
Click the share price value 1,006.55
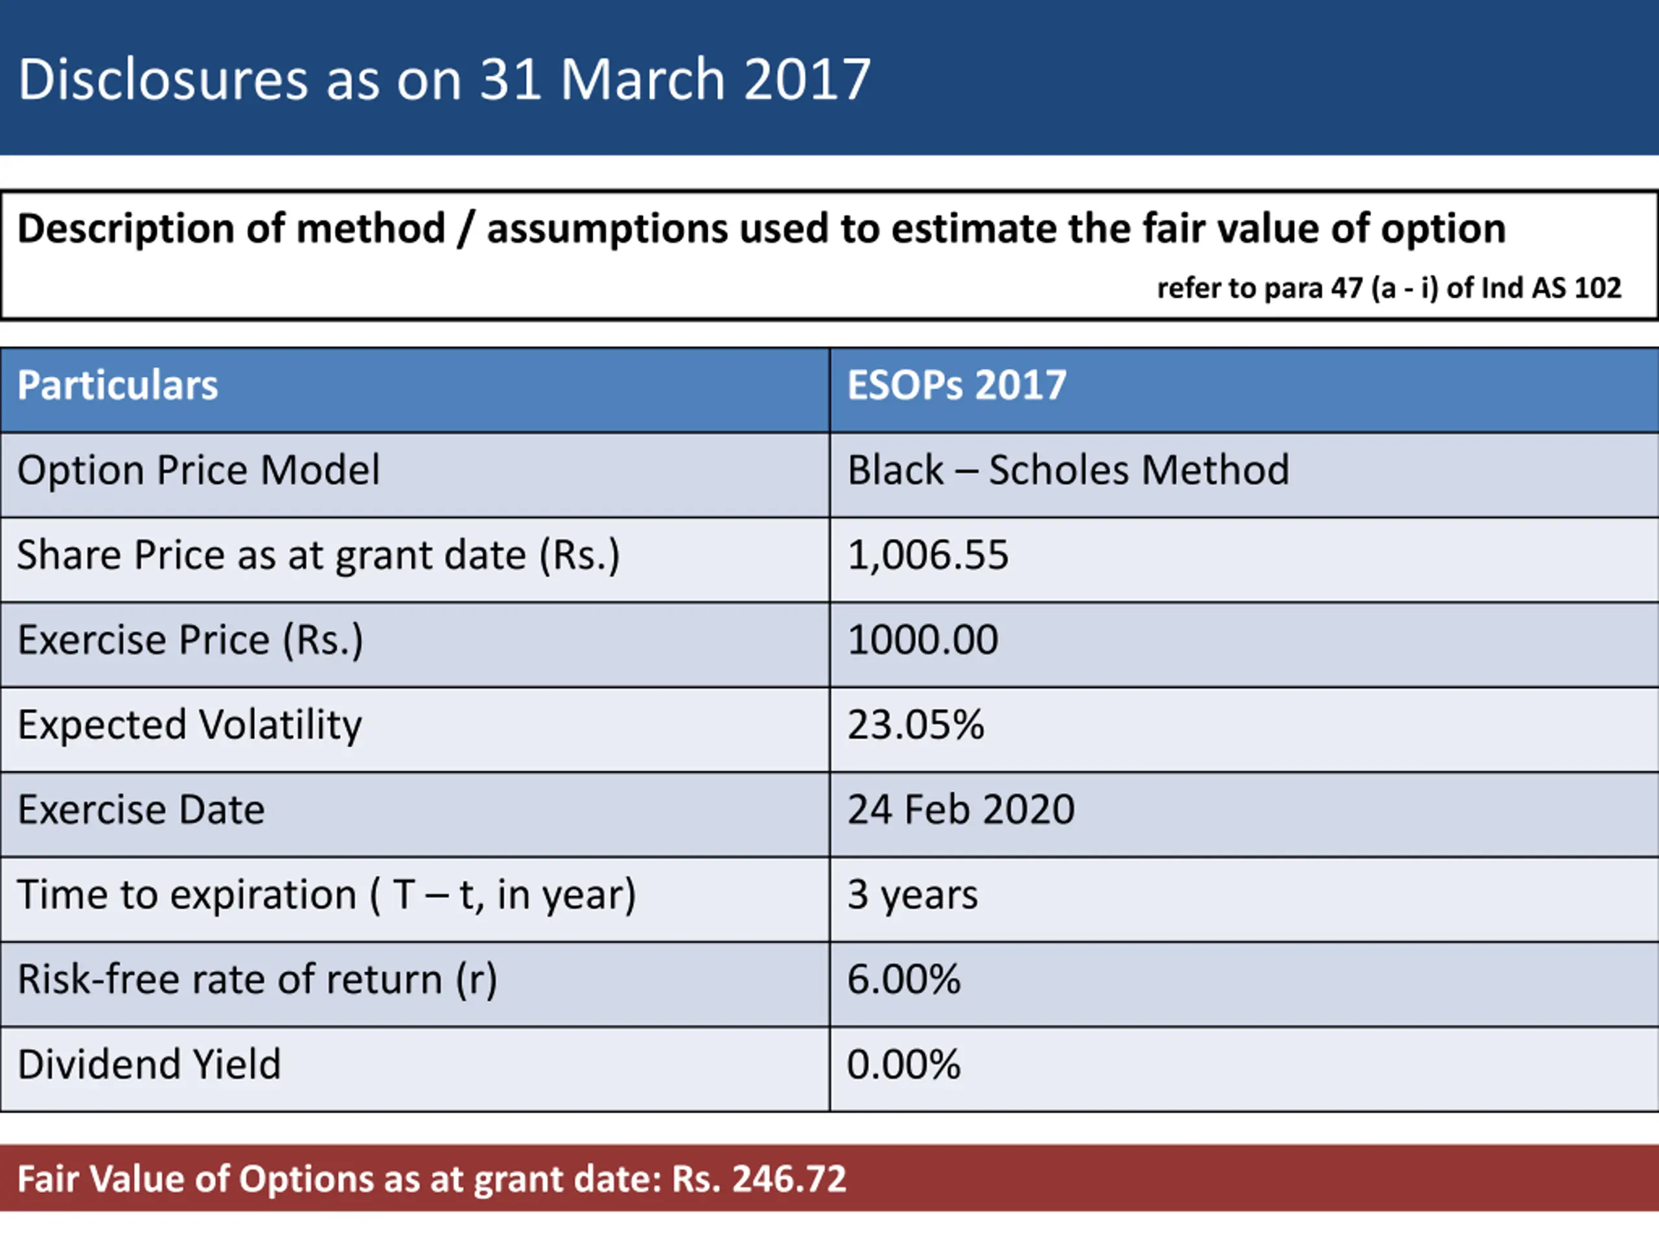pos(928,556)
